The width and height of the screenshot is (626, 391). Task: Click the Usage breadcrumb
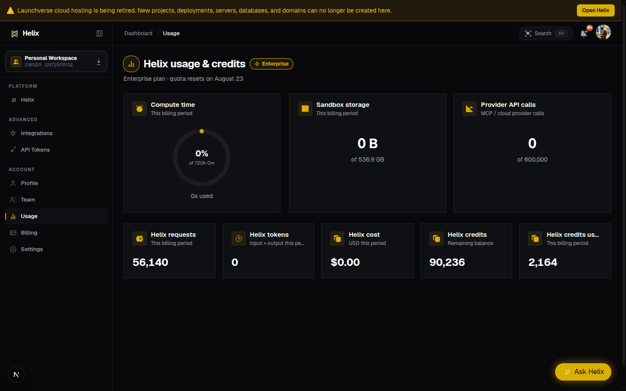tap(171, 33)
